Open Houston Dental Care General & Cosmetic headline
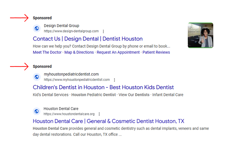Viewport: 251px width, 151px height. [108, 121]
